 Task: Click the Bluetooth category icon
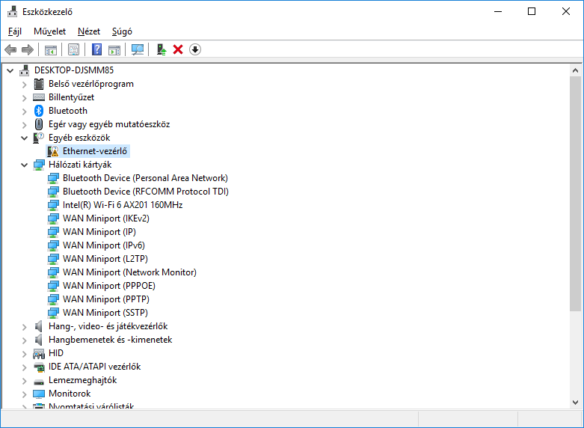pyautogui.click(x=39, y=111)
